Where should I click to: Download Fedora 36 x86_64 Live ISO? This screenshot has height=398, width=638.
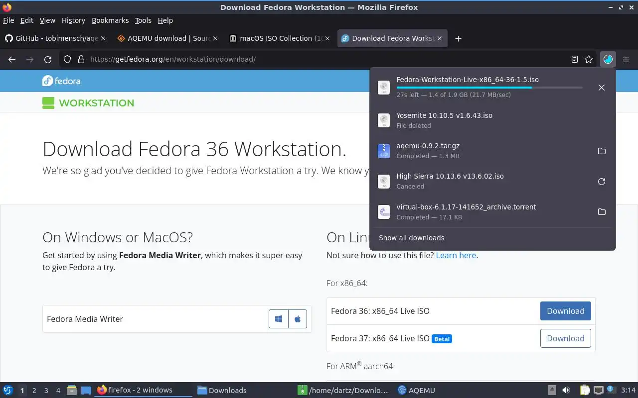coord(566,311)
